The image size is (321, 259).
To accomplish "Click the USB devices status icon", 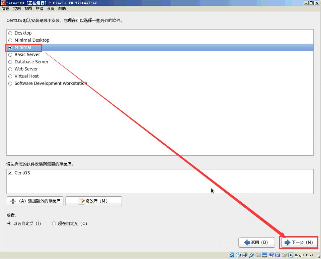I will 252,255.
